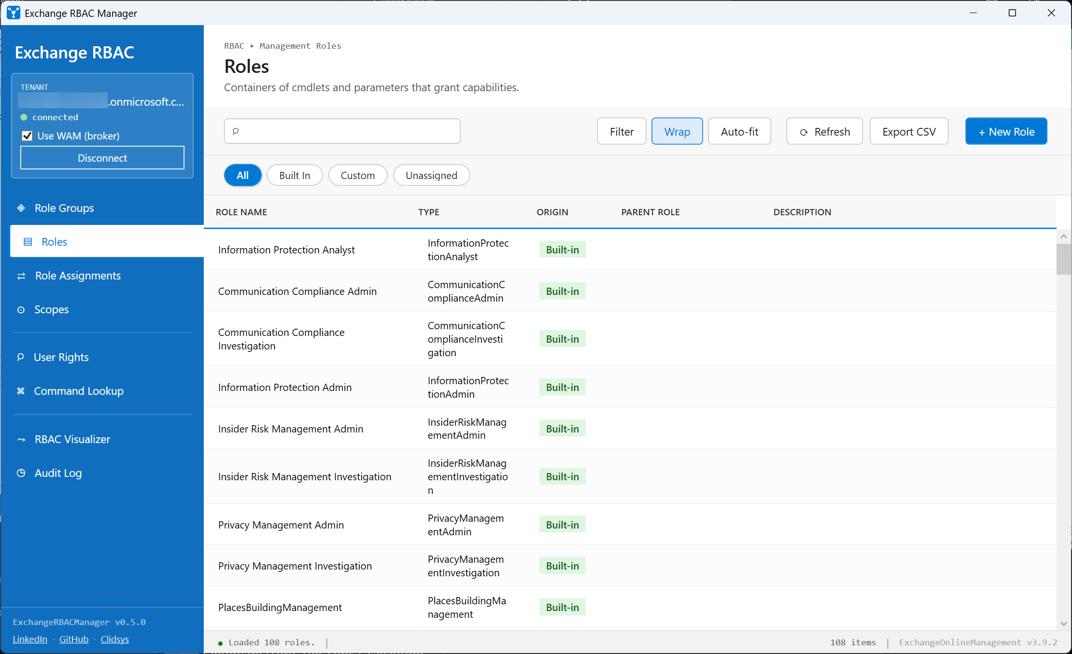Image resolution: width=1072 pixels, height=654 pixels.
Task: Select the Insider Risk Management Investigation row
Action: (630, 476)
